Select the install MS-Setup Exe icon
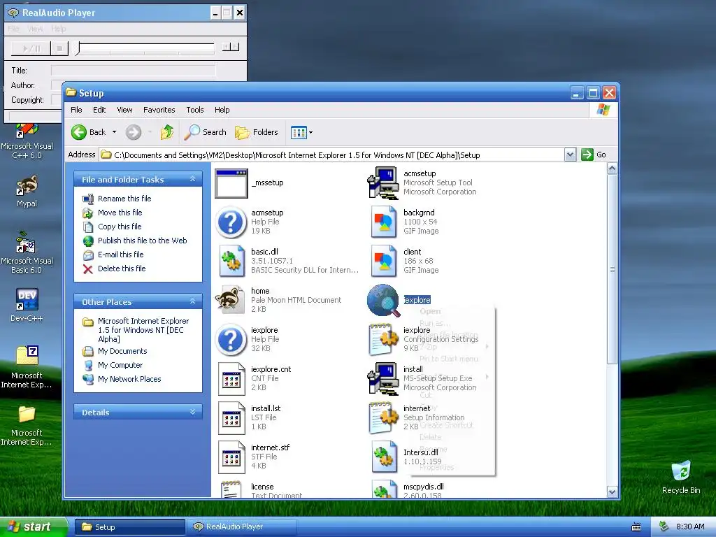716x537 pixels. [x=383, y=378]
